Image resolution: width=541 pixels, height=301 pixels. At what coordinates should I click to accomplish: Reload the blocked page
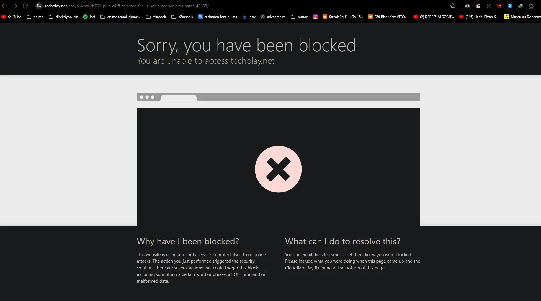[26, 6]
